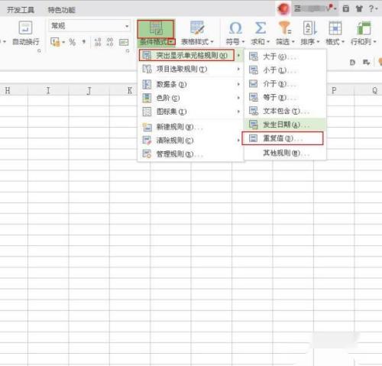The height and width of the screenshot is (366, 382).
Task: Open the 清除规则 submenu
Action: [191, 141]
